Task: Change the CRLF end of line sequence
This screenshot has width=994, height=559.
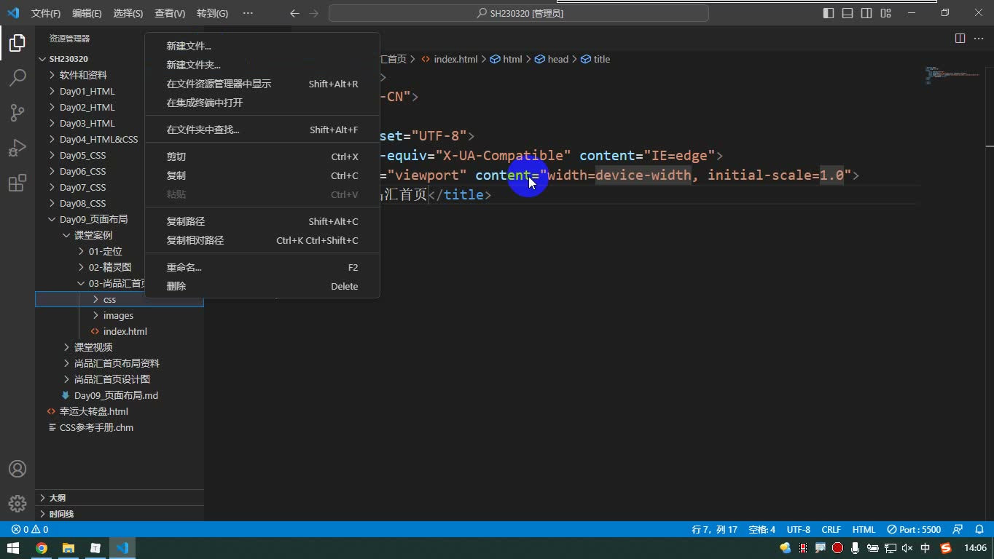Action: tap(831, 529)
